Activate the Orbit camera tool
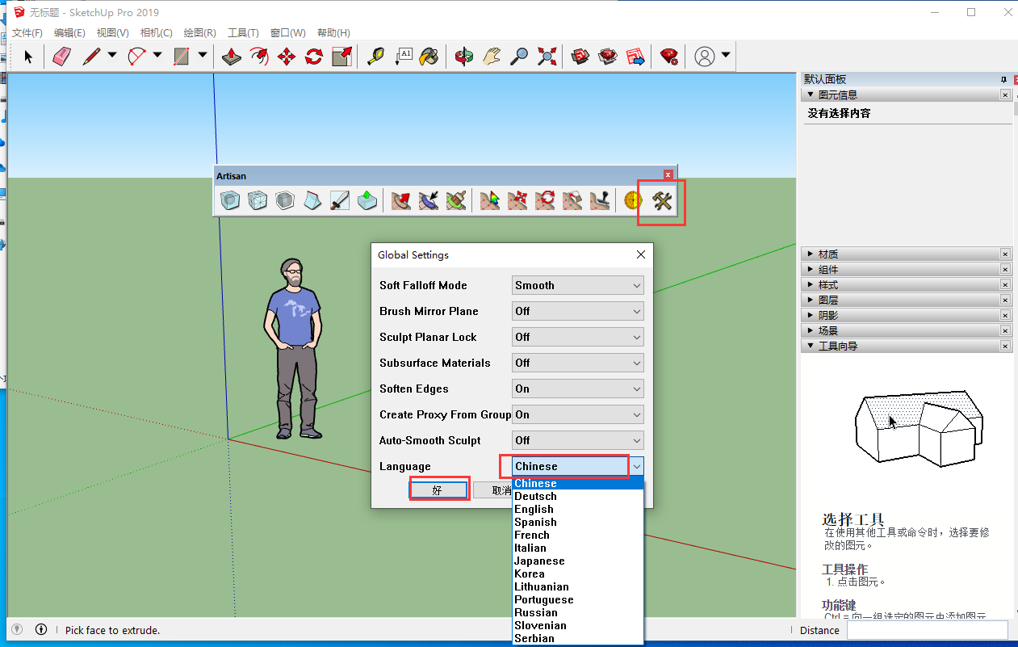The image size is (1018, 647). [464, 56]
